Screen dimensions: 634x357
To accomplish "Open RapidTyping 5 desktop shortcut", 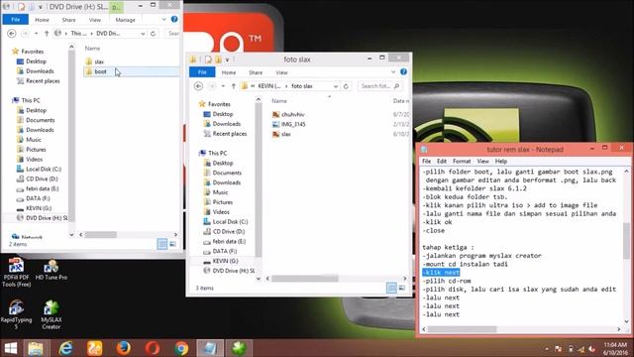I will [16, 314].
